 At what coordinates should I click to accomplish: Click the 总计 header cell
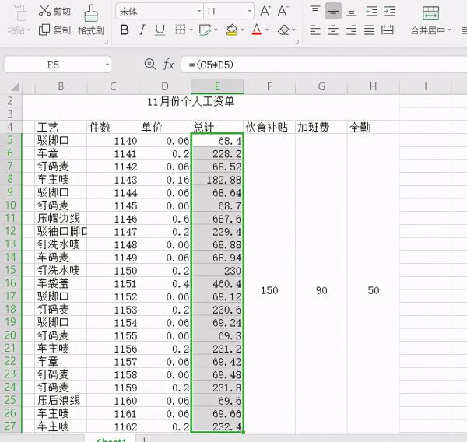[x=217, y=127]
